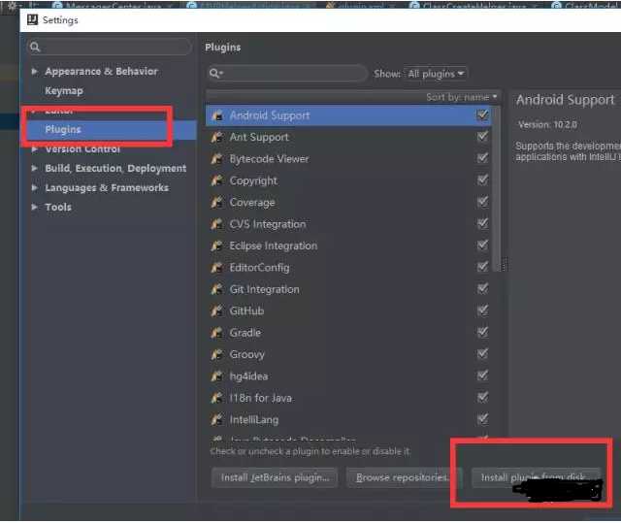Uncheck the Git Integration plugin
Image resolution: width=621 pixels, height=523 pixels.
(482, 288)
